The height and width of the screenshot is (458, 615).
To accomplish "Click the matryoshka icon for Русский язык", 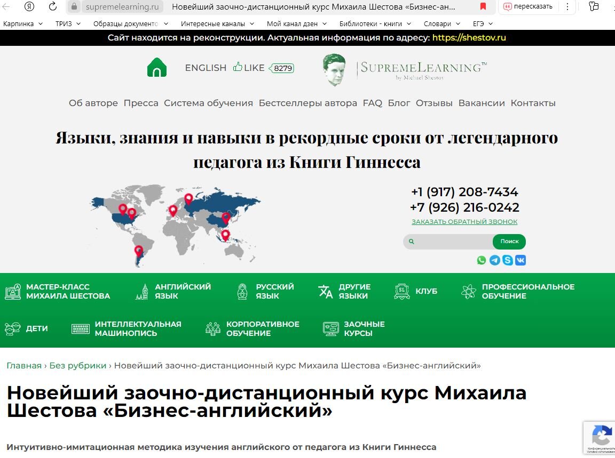I will click(242, 292).
